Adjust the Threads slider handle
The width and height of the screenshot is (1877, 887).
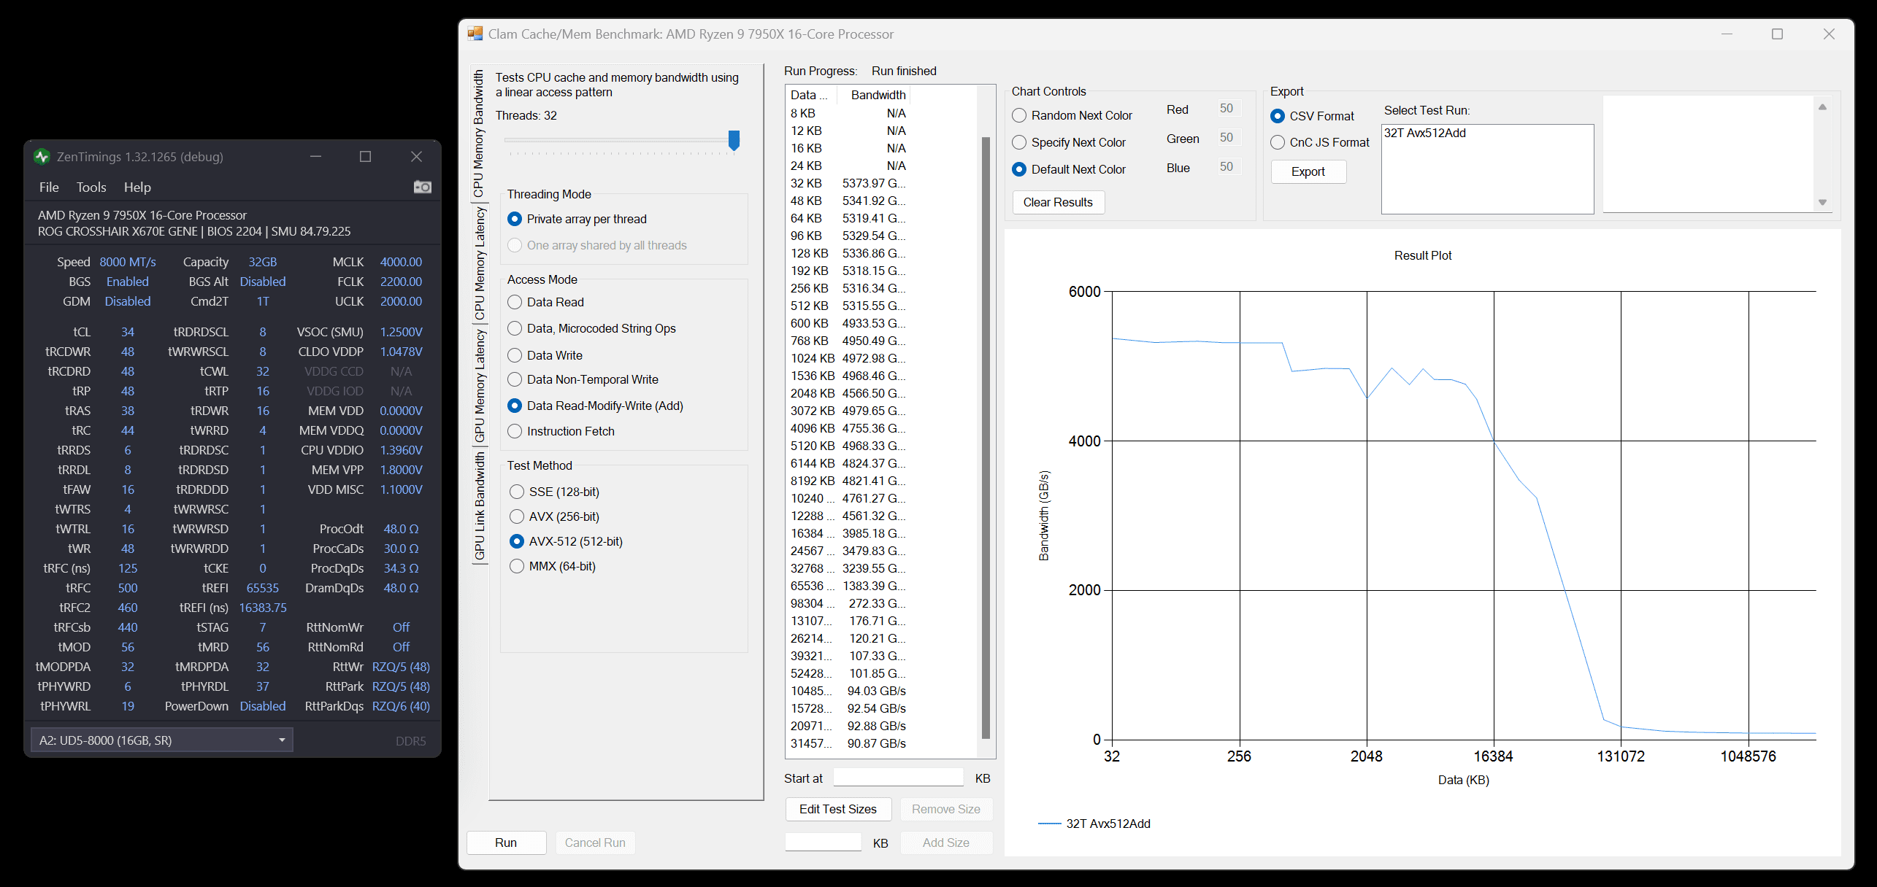tap(734, 140)
